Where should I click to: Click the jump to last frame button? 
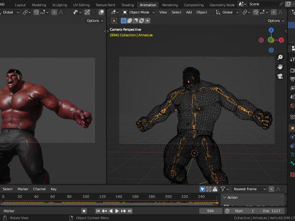tap(130, 211)
